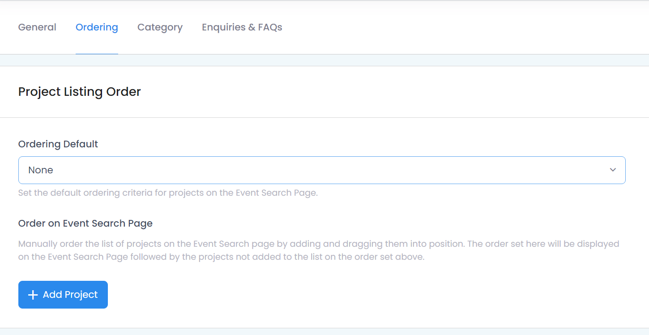
Task: Select the "None" value shown in dropdown
Action: click(41, 170)
